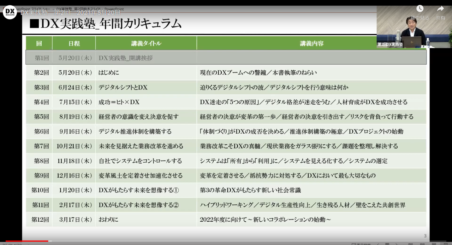Click the 講義タイトル column header
Viewport: 452px width, 245px height.
pyautogui.click(x=146, y=43)
